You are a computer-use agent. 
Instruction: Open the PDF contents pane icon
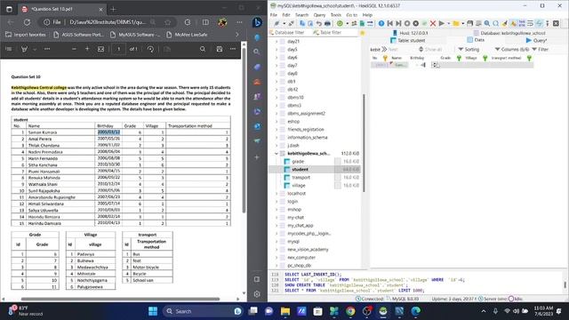(x=9, y=49)
